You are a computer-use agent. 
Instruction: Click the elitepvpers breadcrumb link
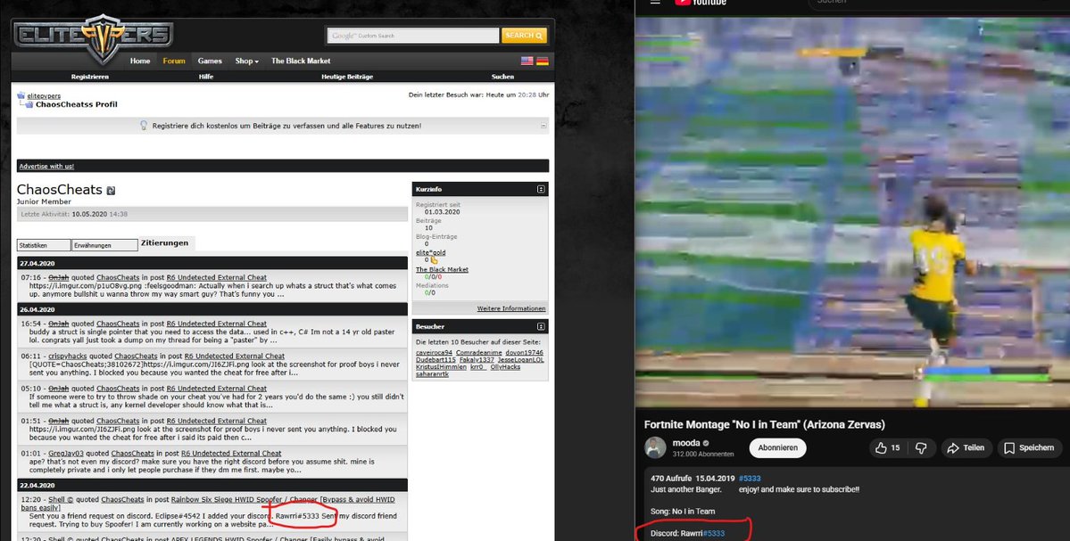(44, 96)
